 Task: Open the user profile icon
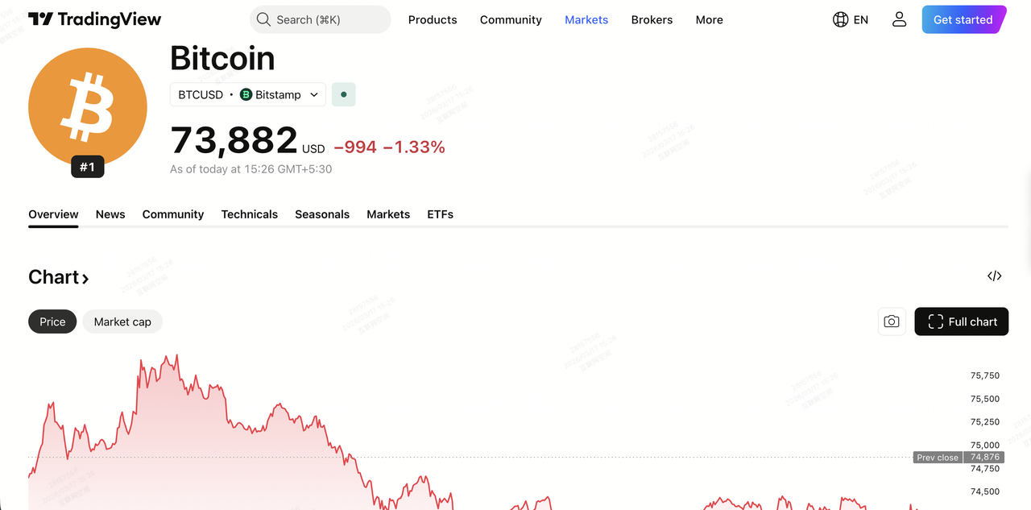coord(900,19)
